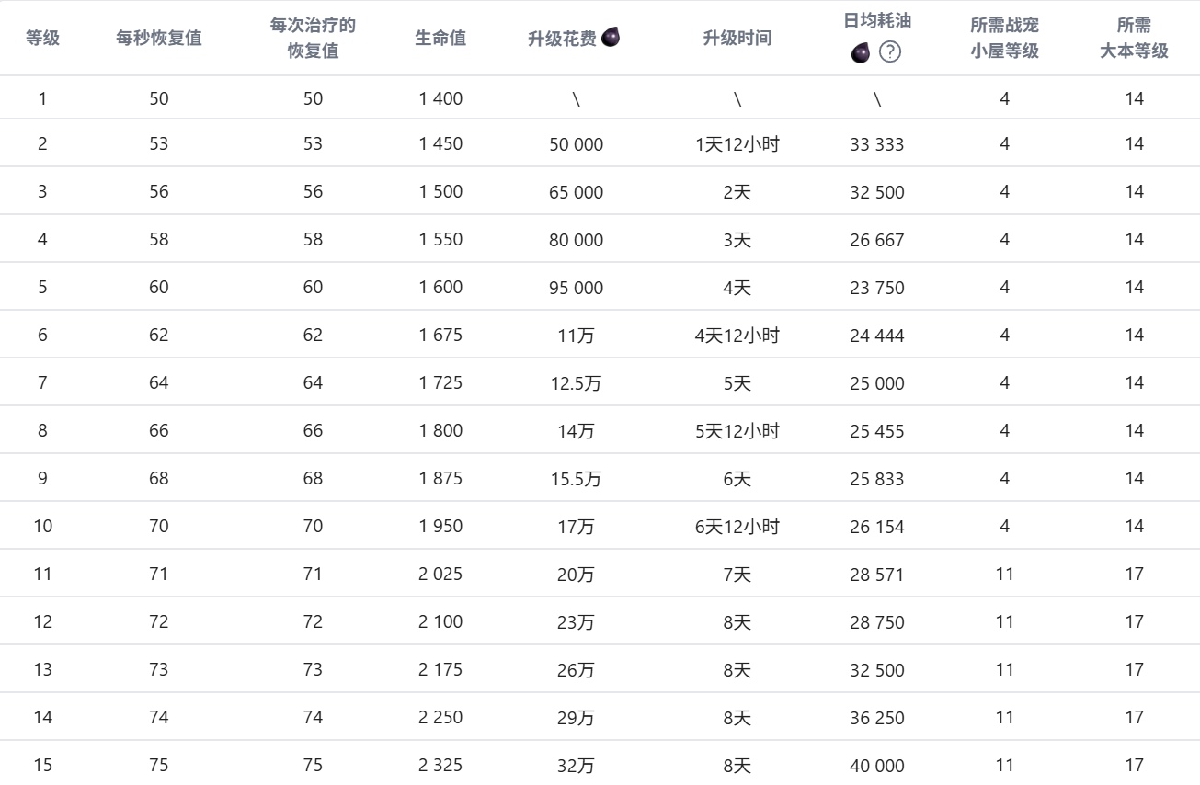The height and width of the screenshot is (785, 1200).
Task: Click the daily oil value 40 000
Action: (877, 766)
